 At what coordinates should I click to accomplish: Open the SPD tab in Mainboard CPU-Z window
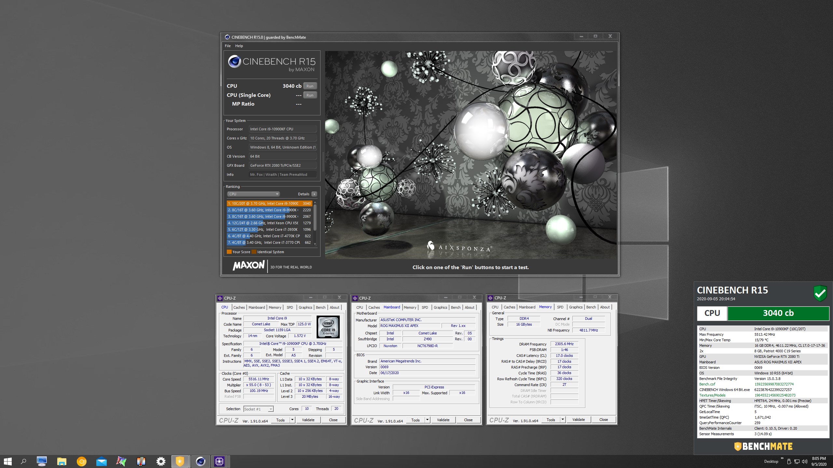(x=425, y=307)
